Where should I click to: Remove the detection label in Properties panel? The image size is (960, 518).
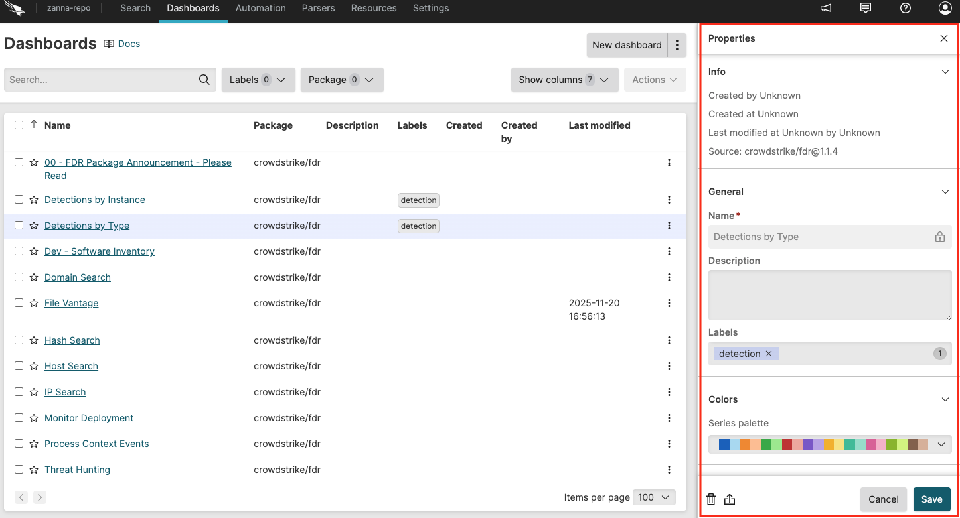(769, 354)
